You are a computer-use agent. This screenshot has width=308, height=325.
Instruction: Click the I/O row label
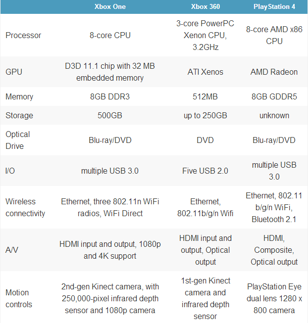10,171
